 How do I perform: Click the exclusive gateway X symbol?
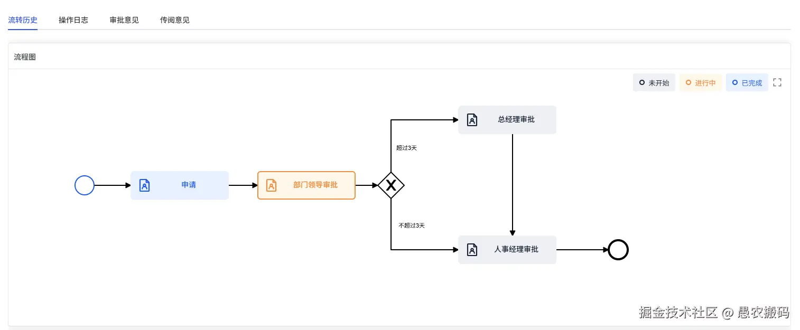click(x=391, y=185)
